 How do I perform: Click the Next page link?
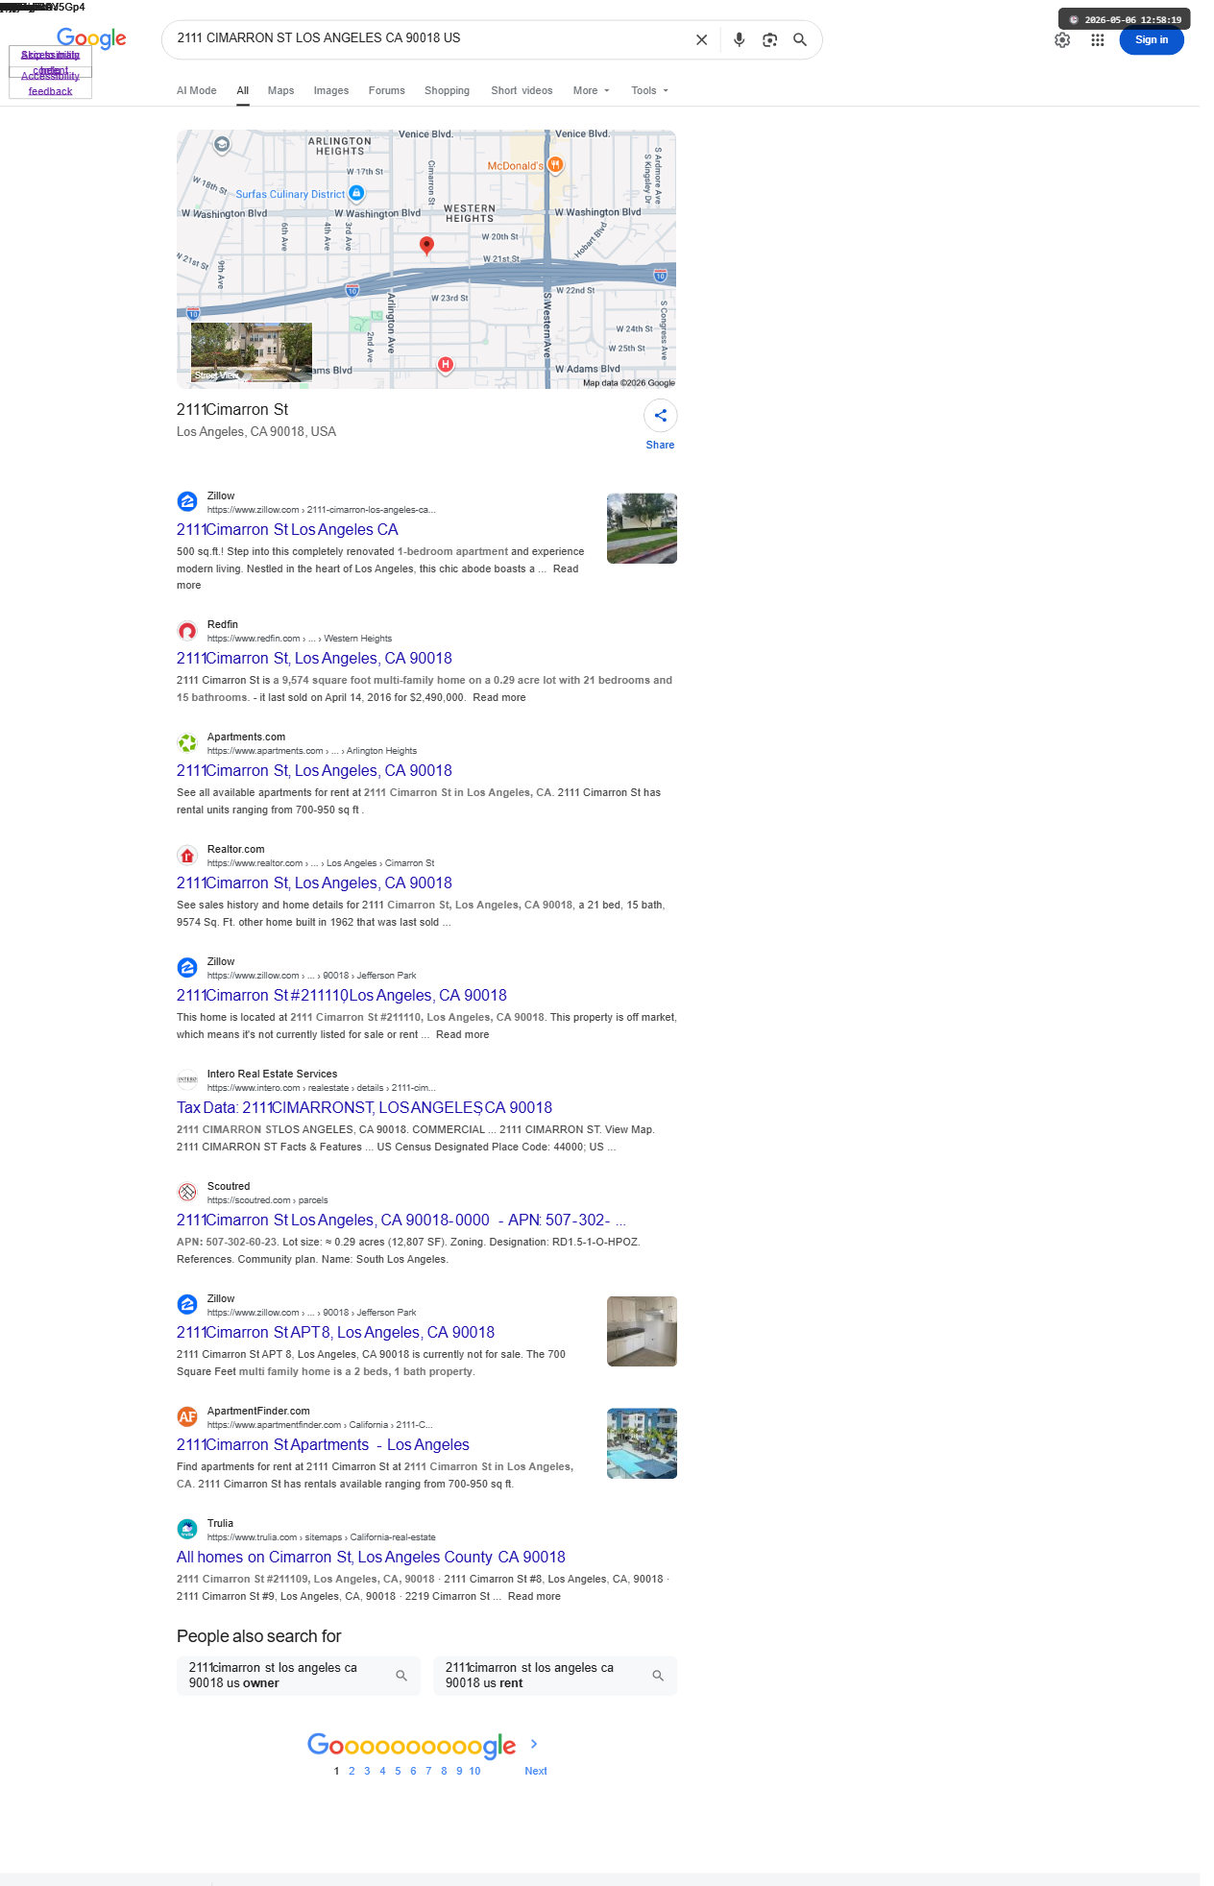(536, 1771)
